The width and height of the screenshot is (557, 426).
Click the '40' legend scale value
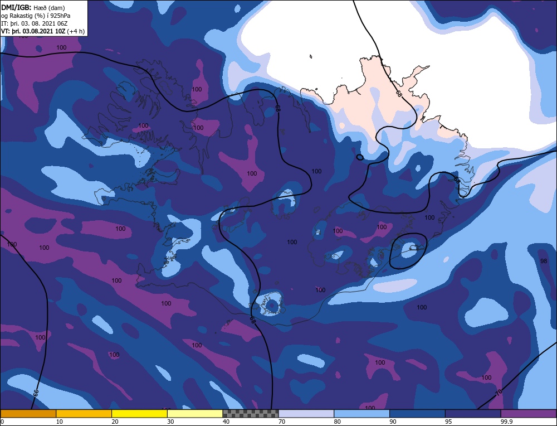[226, 422]
